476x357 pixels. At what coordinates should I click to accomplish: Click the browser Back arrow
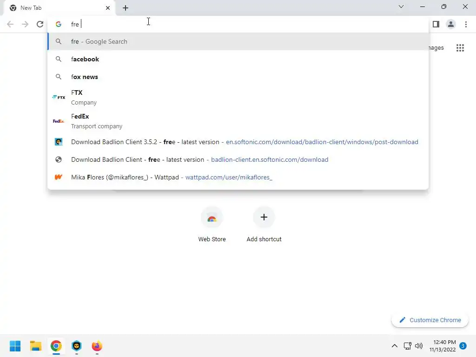point(10,24)
